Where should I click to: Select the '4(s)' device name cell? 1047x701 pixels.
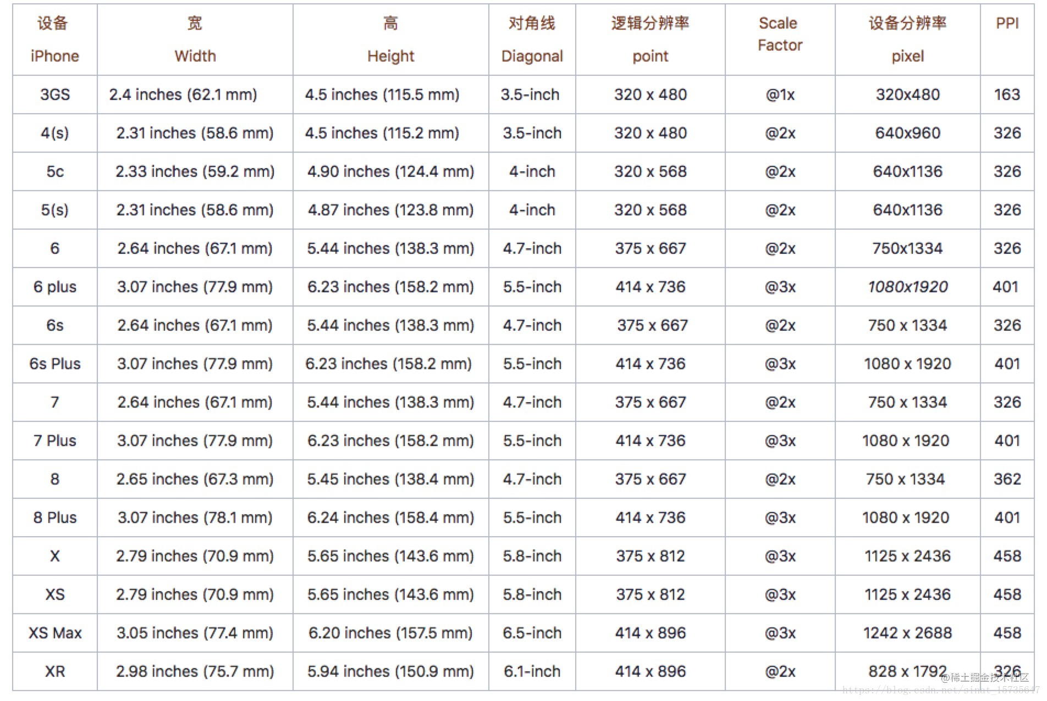pos(55,133)
